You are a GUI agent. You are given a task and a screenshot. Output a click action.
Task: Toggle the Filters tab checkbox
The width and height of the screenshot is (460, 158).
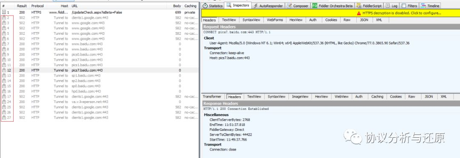(x=404, y=6)
